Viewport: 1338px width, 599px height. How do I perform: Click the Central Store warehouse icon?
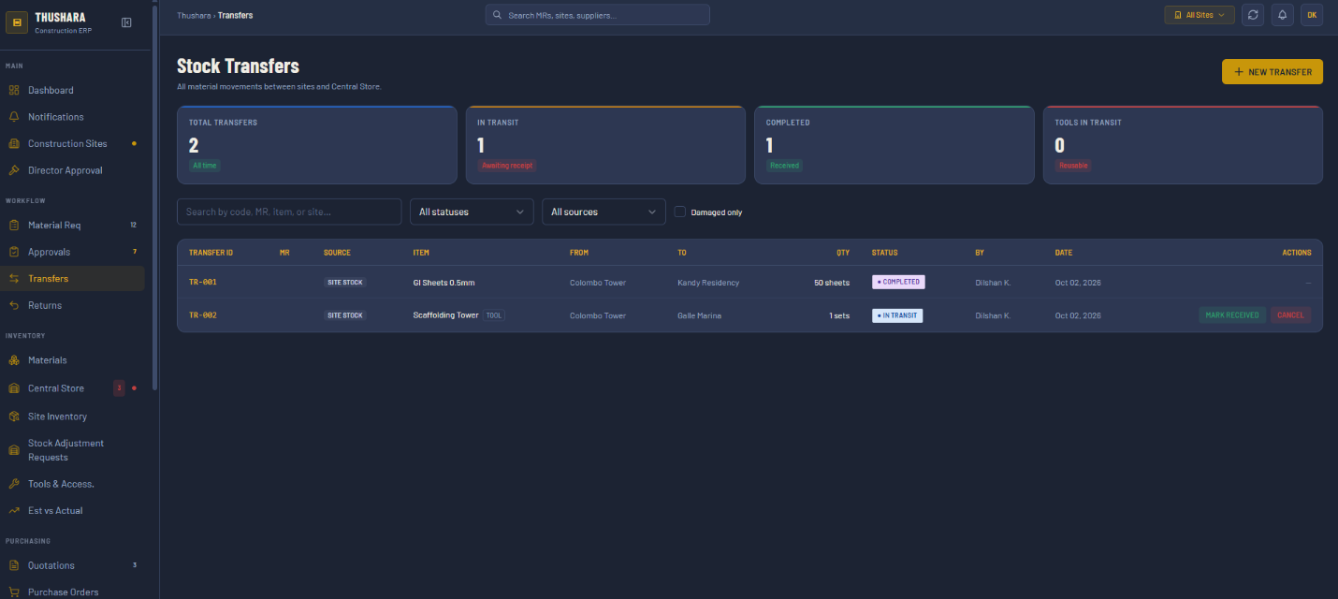[14, 388]
